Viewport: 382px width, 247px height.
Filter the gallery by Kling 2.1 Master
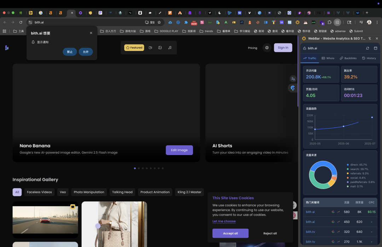pos(189,192)
